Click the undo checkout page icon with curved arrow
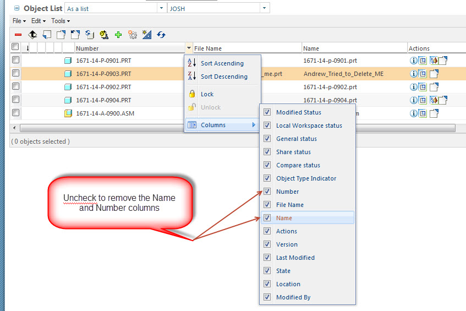This screenshot has height=311, width=466. tap(75, 35)
